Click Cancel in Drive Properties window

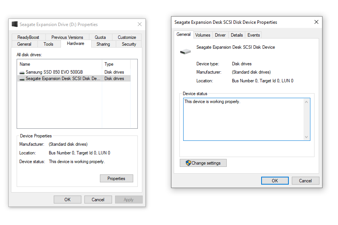pyautogui.click(x=98, y=199)
